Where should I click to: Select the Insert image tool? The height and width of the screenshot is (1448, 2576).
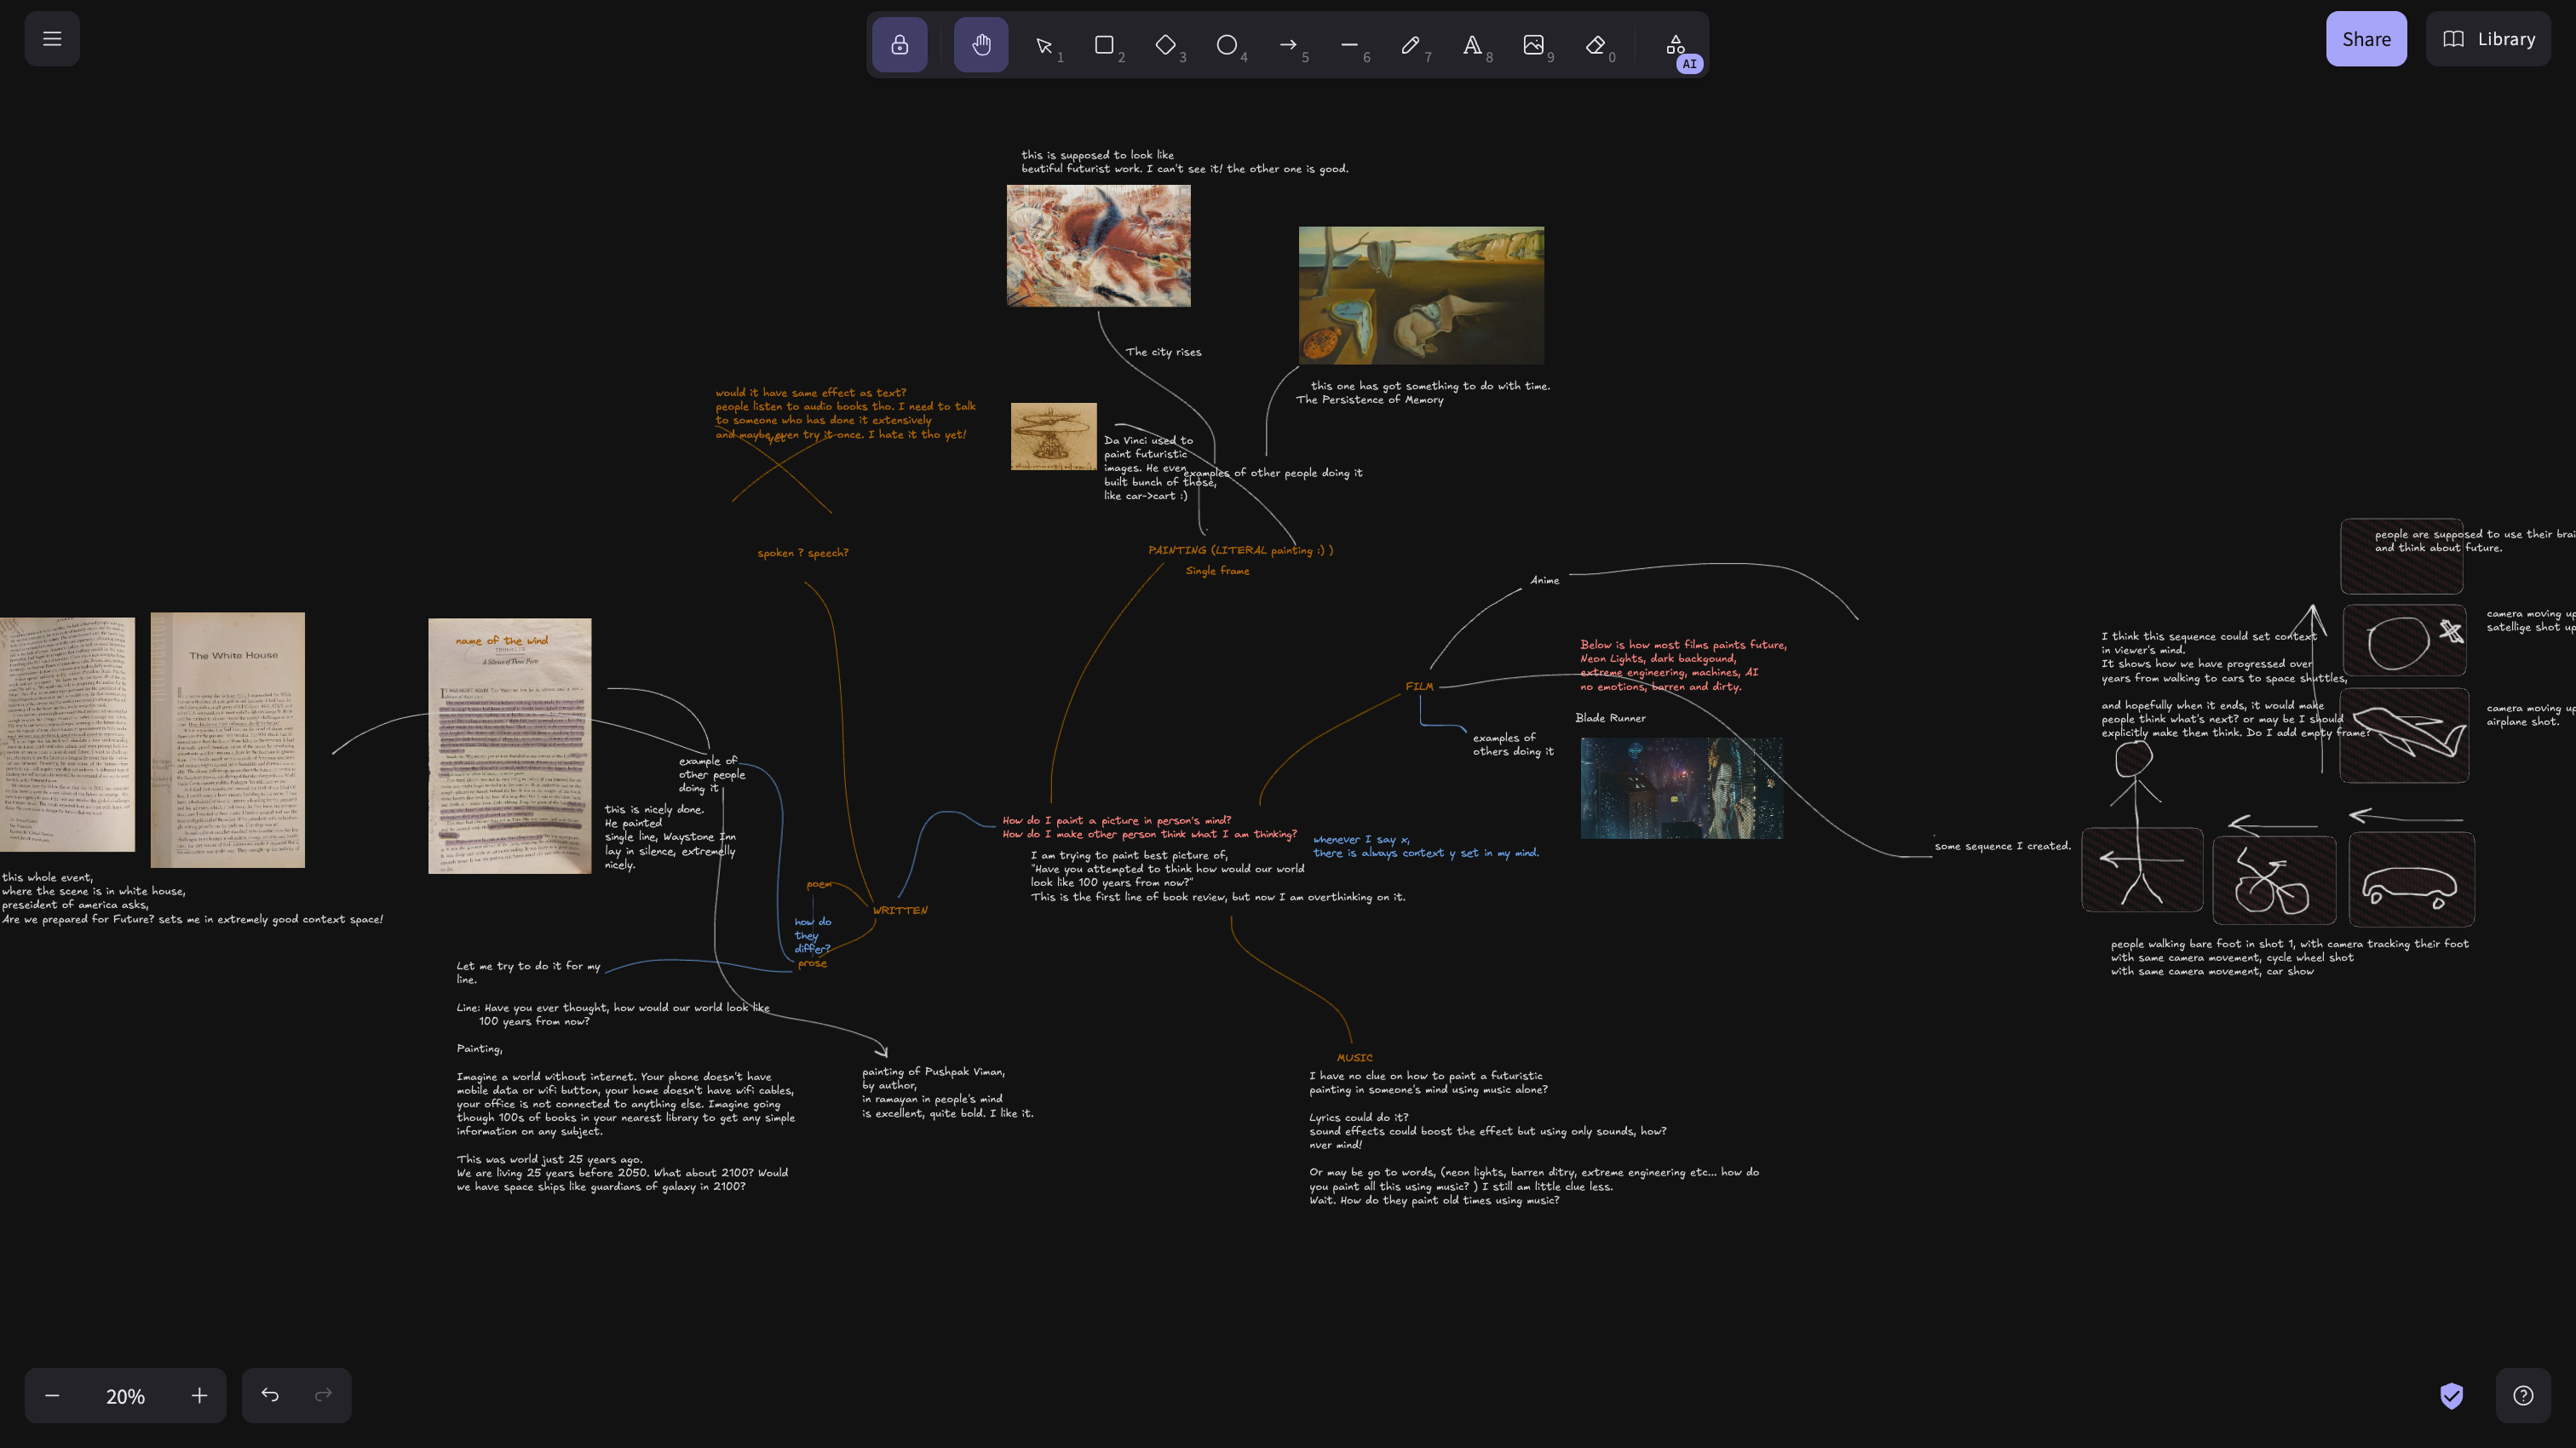point(1533,45)
